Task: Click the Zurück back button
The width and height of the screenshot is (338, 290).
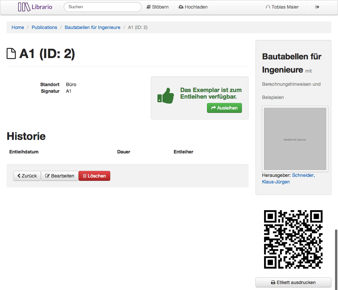Action: click(x=27, y=176)
